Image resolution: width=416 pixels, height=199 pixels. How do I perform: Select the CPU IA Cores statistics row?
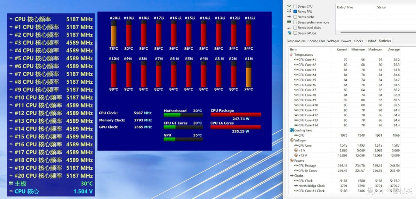[345, 171]
